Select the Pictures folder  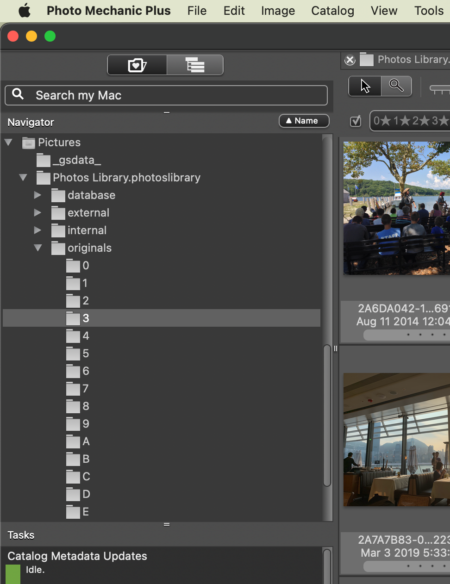59,143
